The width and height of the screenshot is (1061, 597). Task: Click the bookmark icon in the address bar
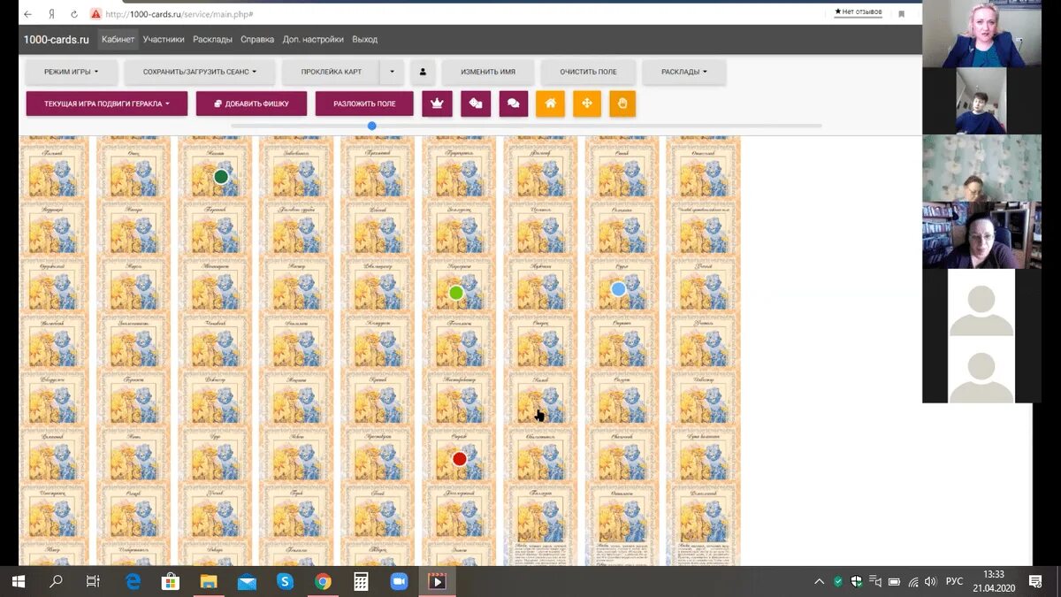(901, 13)
